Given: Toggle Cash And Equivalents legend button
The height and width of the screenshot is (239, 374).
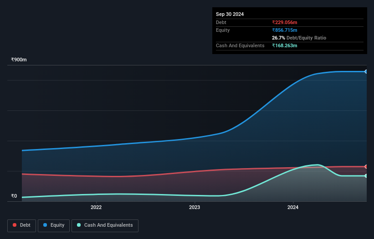Looking at the screenshot, I should pyautogui.click(x=105, y=225).
